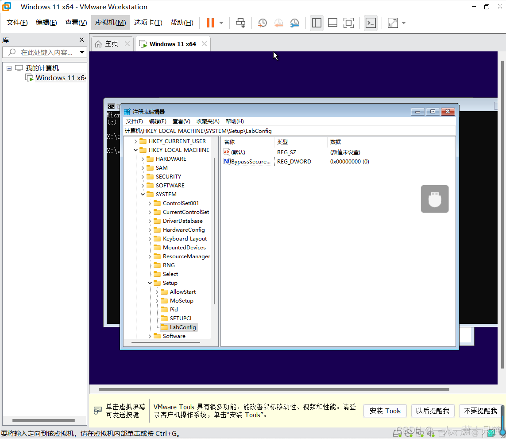
Task: Collapse the Setup key
Action: tap(150, 283)
